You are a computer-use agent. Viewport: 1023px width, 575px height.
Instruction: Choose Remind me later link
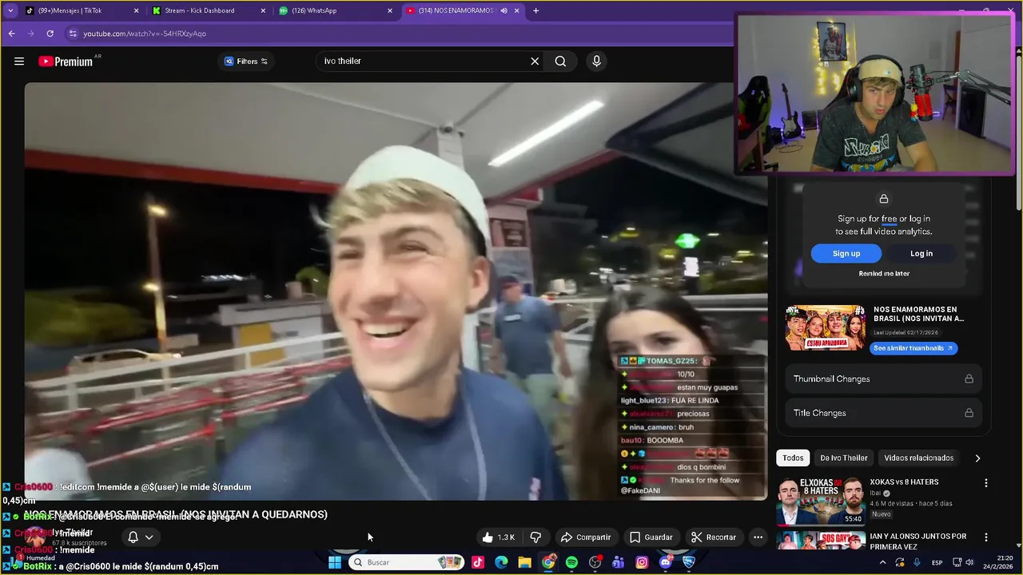884,273
